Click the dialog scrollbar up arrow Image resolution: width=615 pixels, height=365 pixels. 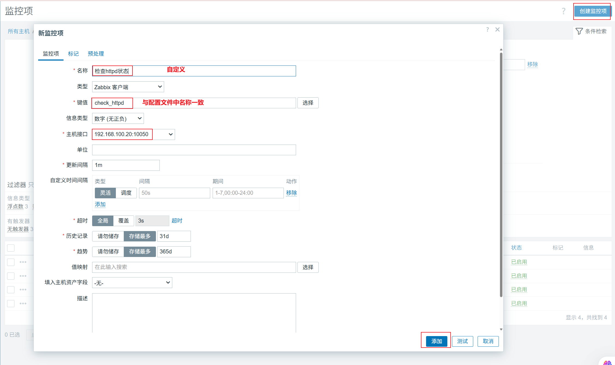pyautogui.click(x=501, y=50)
